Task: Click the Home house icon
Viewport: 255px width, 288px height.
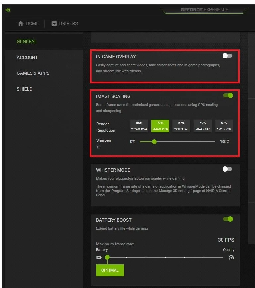Action: [21, 23]
